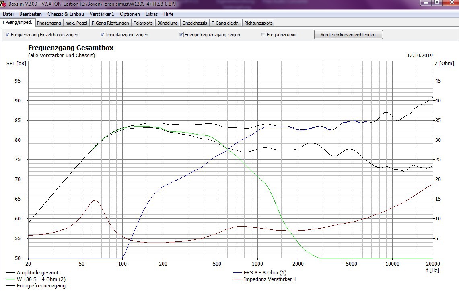Image resolution: width=459 pixels, height=291 pixels.
Task: Click the 95 dB SPL axis value
Action: [18, 81]
